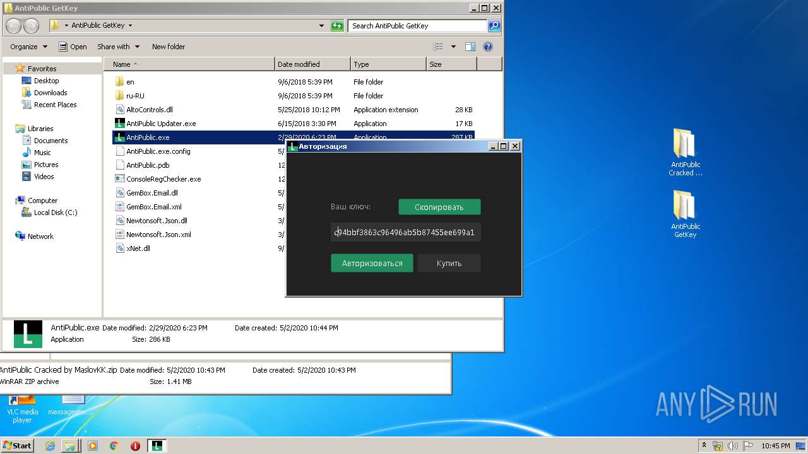Open Windows Media Player taskbar icon
This screenshot has height=454, width=808.
pos(93,446)
